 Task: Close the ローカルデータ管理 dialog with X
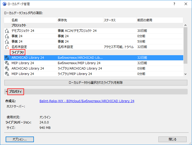[x=186, y=4]
